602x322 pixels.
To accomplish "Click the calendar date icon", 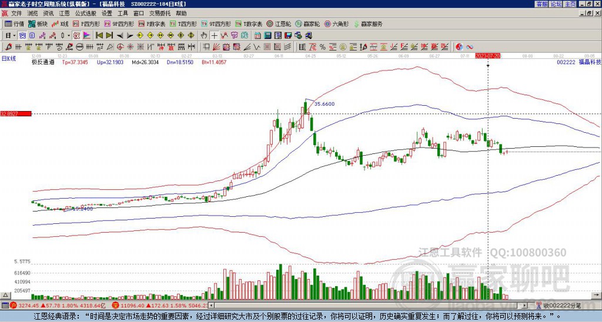I will pyautogui.click(x=257, y=36).
